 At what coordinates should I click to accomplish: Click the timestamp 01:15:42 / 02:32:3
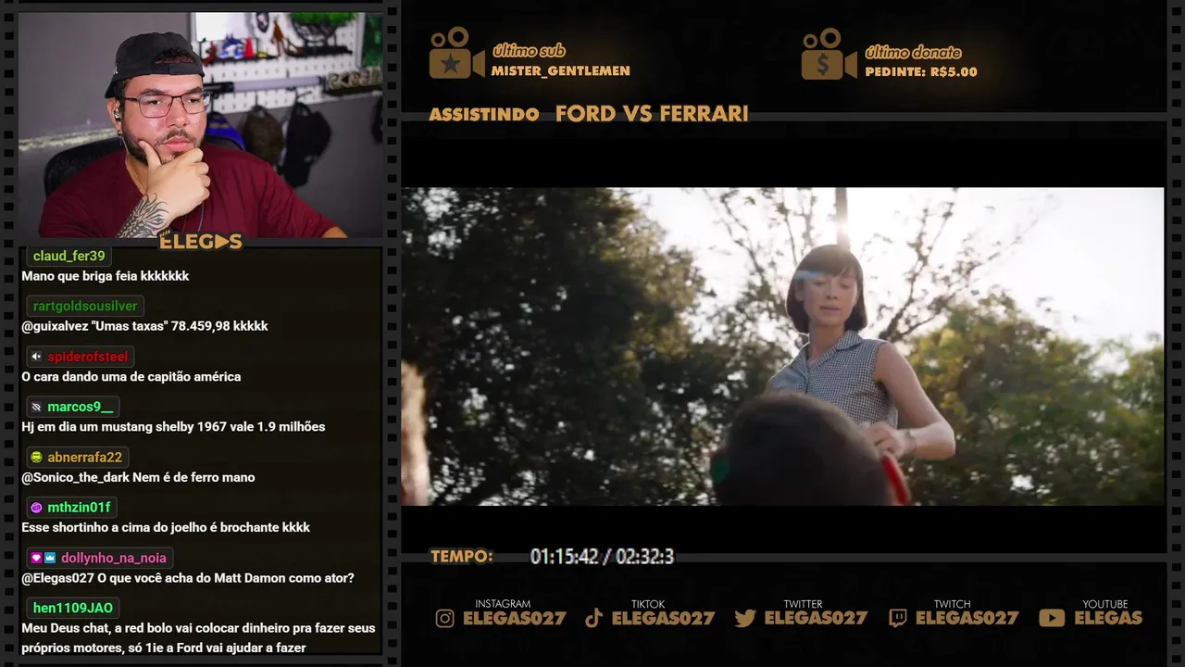point(602,557)
